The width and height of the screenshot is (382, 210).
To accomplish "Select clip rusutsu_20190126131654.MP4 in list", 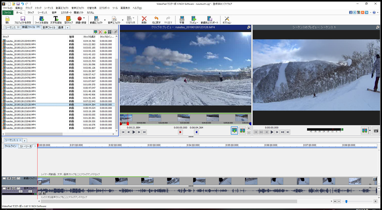I will (x=21, y=111).
